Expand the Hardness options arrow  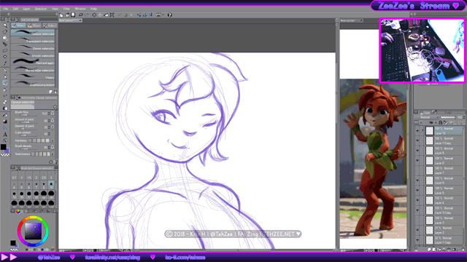pos(53,140)
